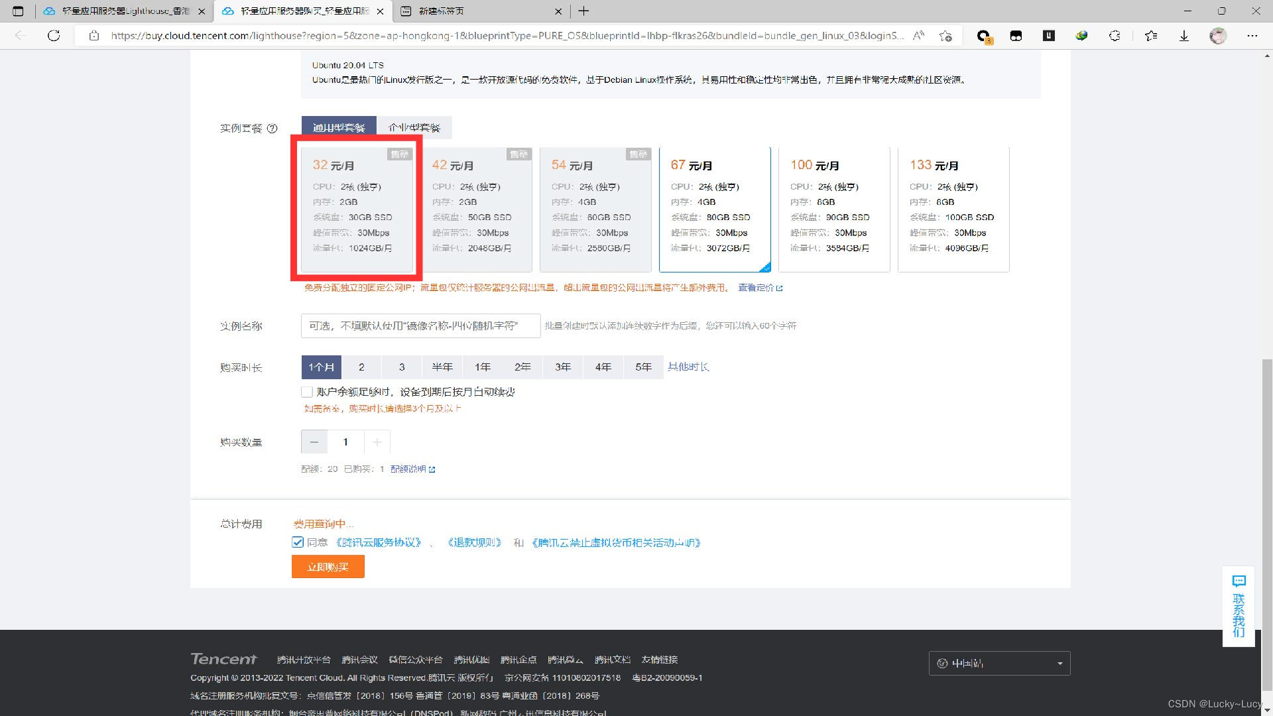This screenshot has width=1273, height=716.
Task: Close the 新建标签页 tab
Action: pos(558,11)
